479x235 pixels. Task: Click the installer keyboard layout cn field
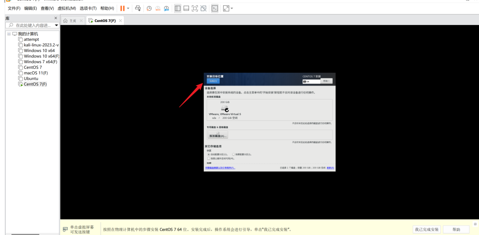click(x=311, y=81)
